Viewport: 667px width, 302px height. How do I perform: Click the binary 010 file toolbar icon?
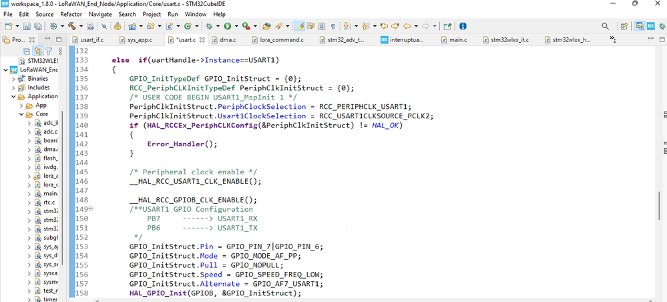click(x=90, y=27)
